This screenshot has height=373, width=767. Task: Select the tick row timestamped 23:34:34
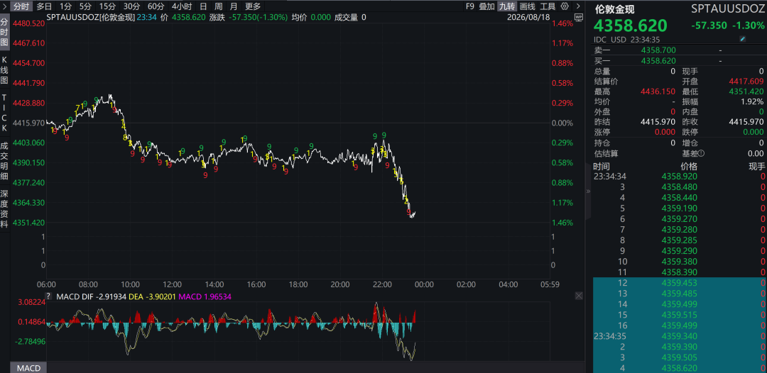680,176
